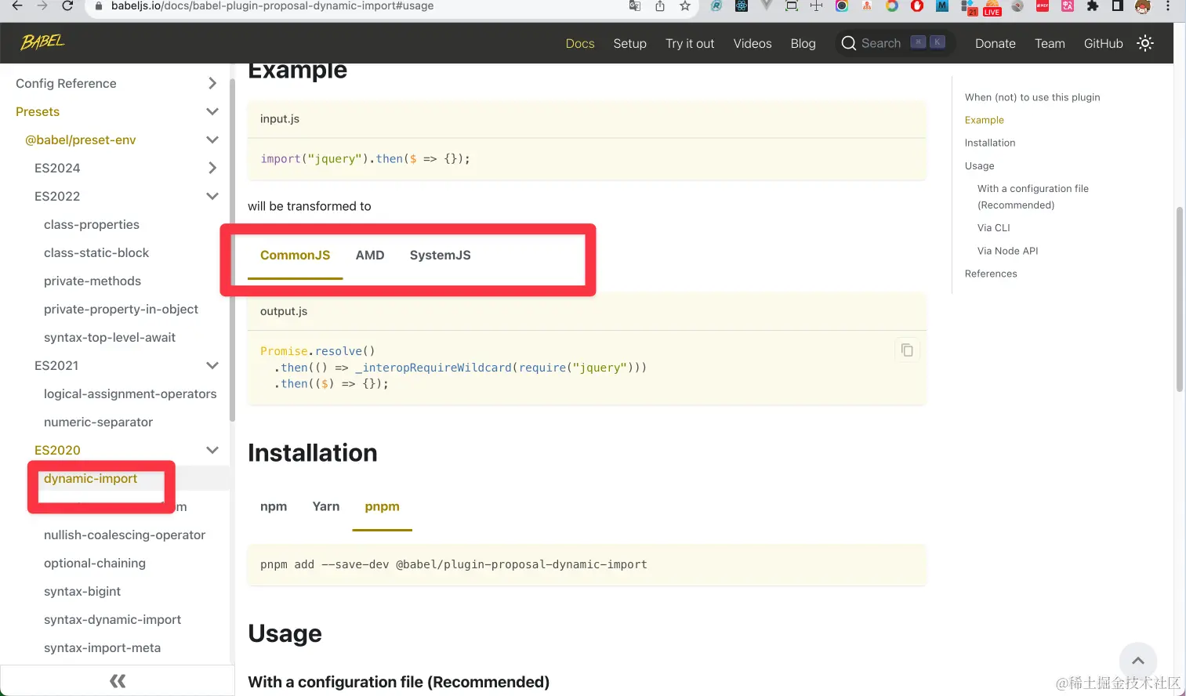Switch to the AMD output tab
1186x696 pixels.
pyautogui.click(x=370, y=256)
